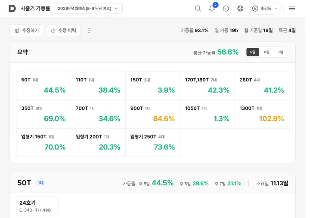This screenshot has height=218, width=310.
Task: Select the 350T 3대 summary card
Action: tap(43, 114)
